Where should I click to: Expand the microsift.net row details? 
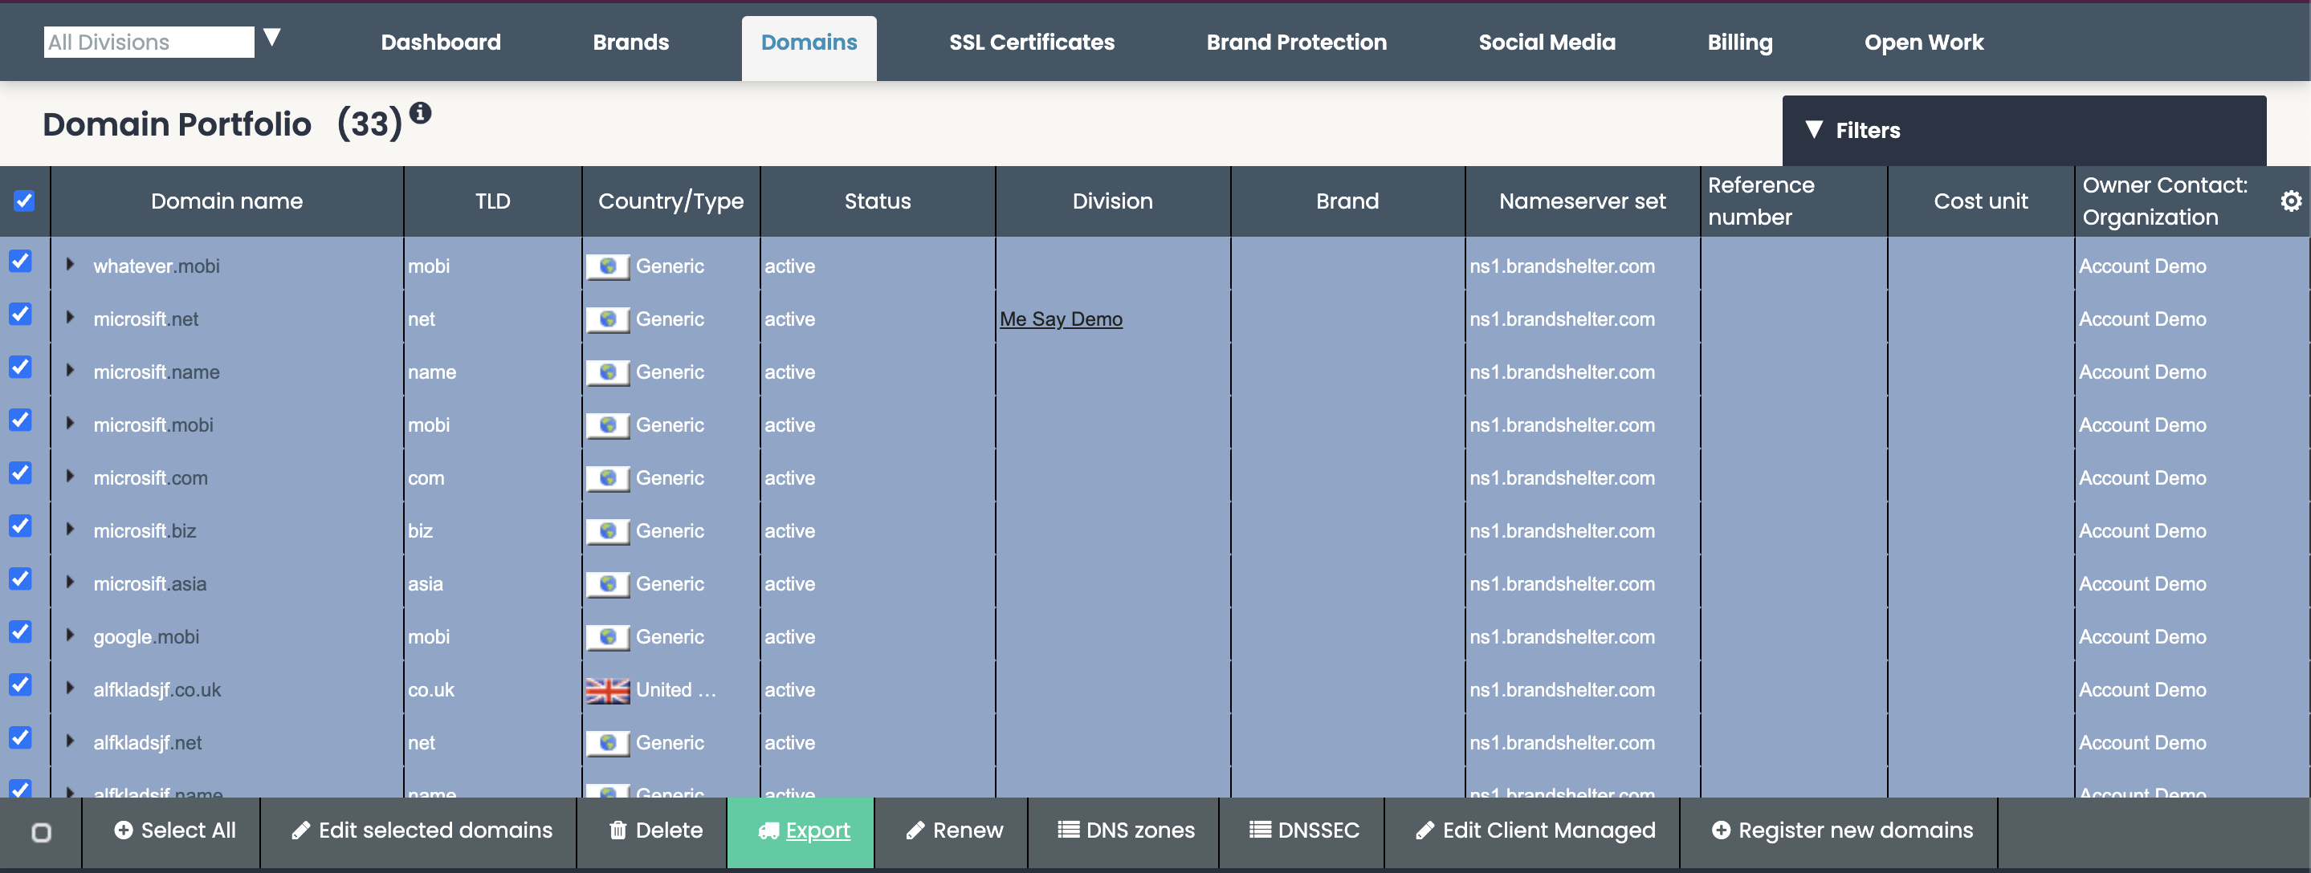(70, 317)
